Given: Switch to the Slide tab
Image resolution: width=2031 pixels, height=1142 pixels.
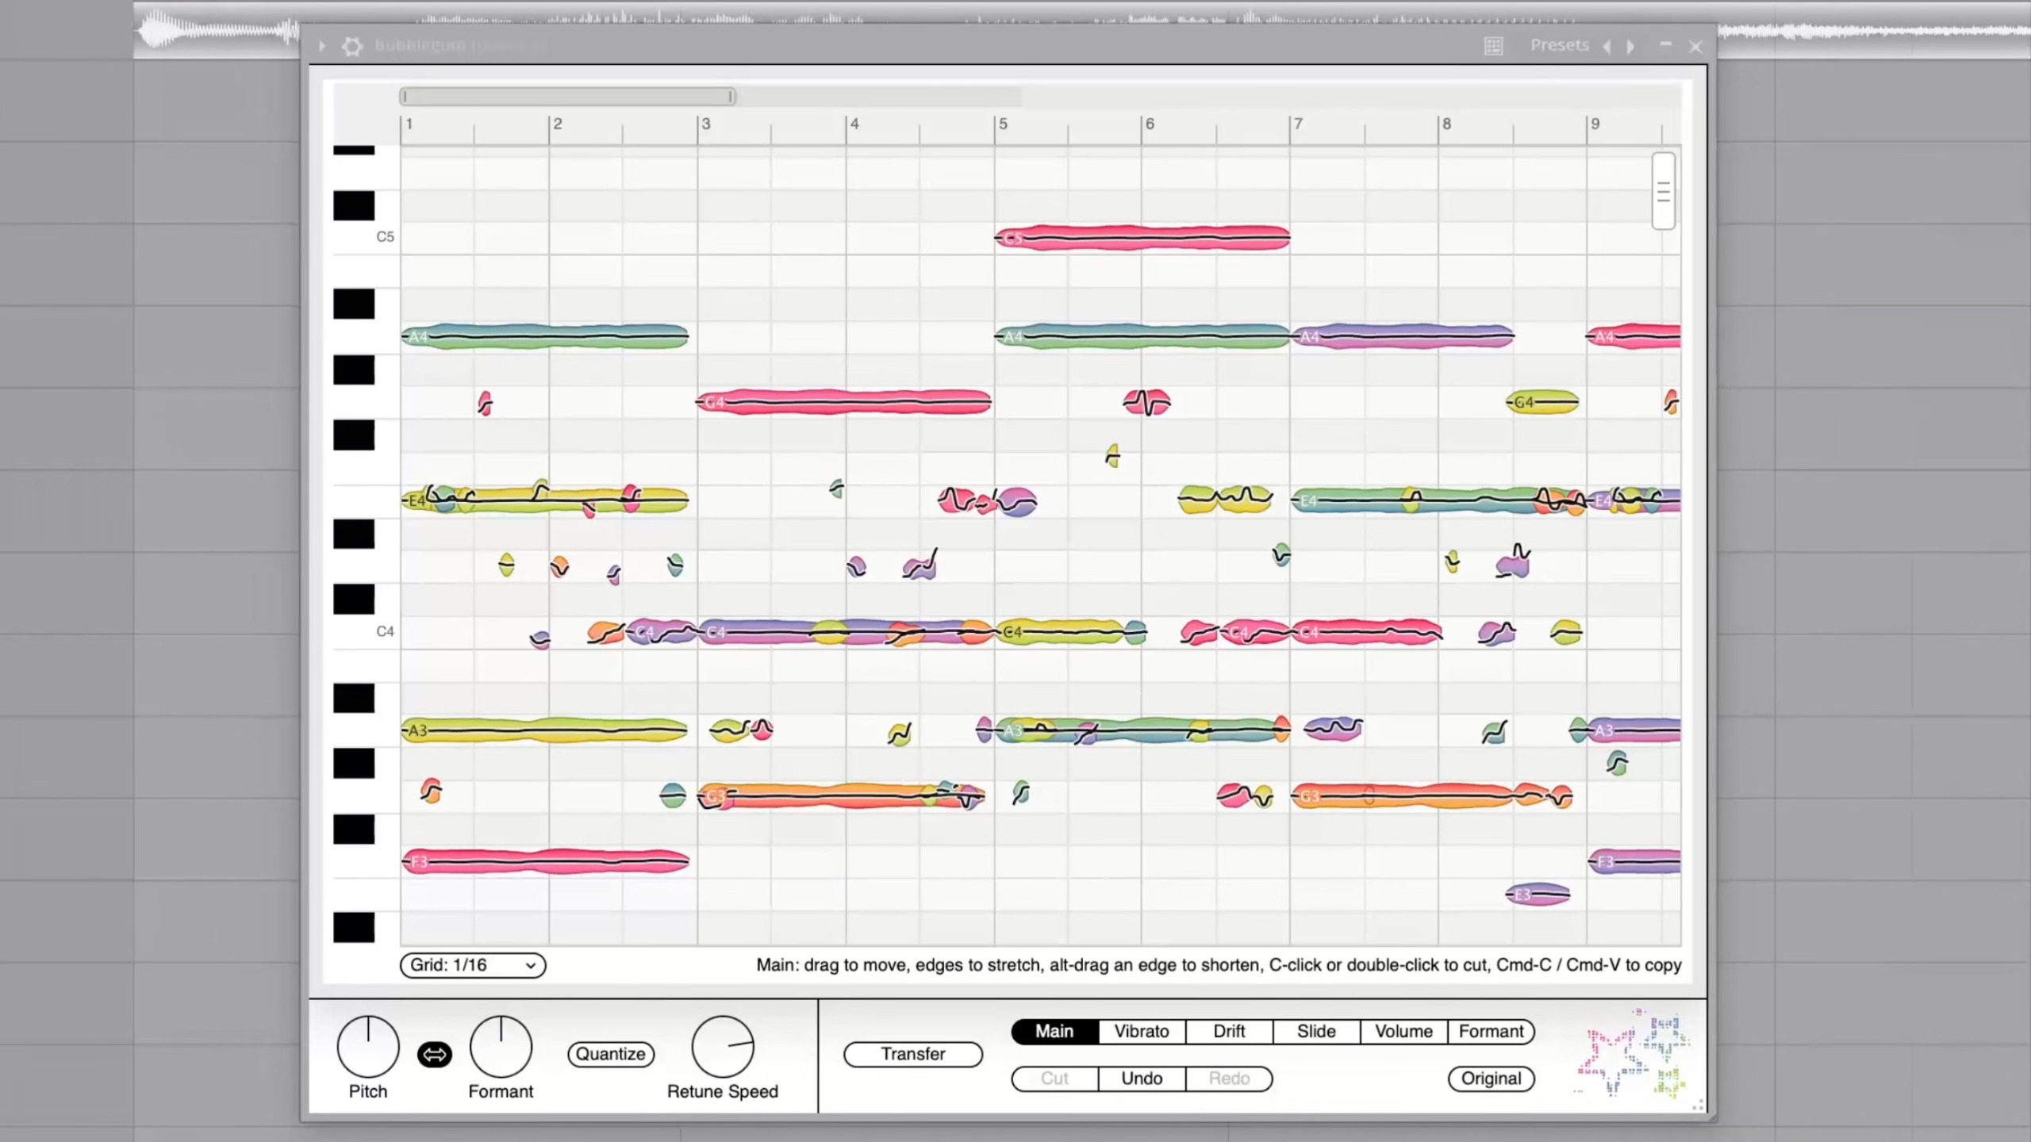Looking at the screenshot, I should click(x=1316, y=1031).
